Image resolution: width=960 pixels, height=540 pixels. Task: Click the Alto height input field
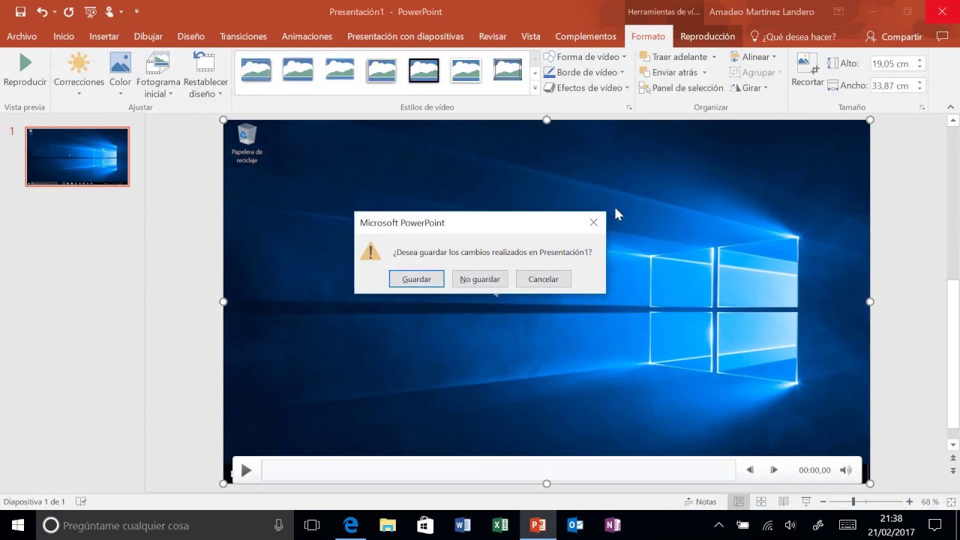[x=892, y=64]
